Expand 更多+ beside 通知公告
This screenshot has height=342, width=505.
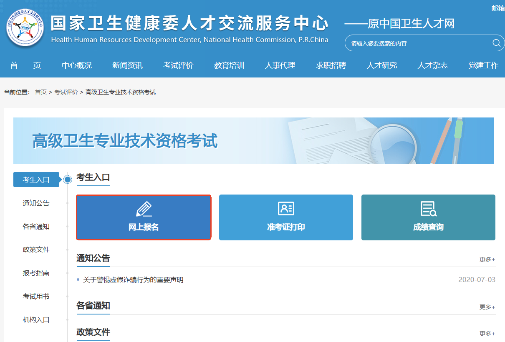tap(487, 260)
